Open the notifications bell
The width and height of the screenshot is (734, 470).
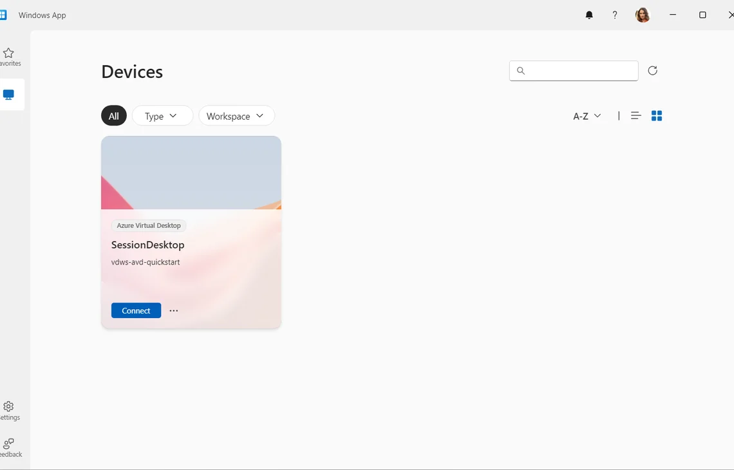click(589, 15)
